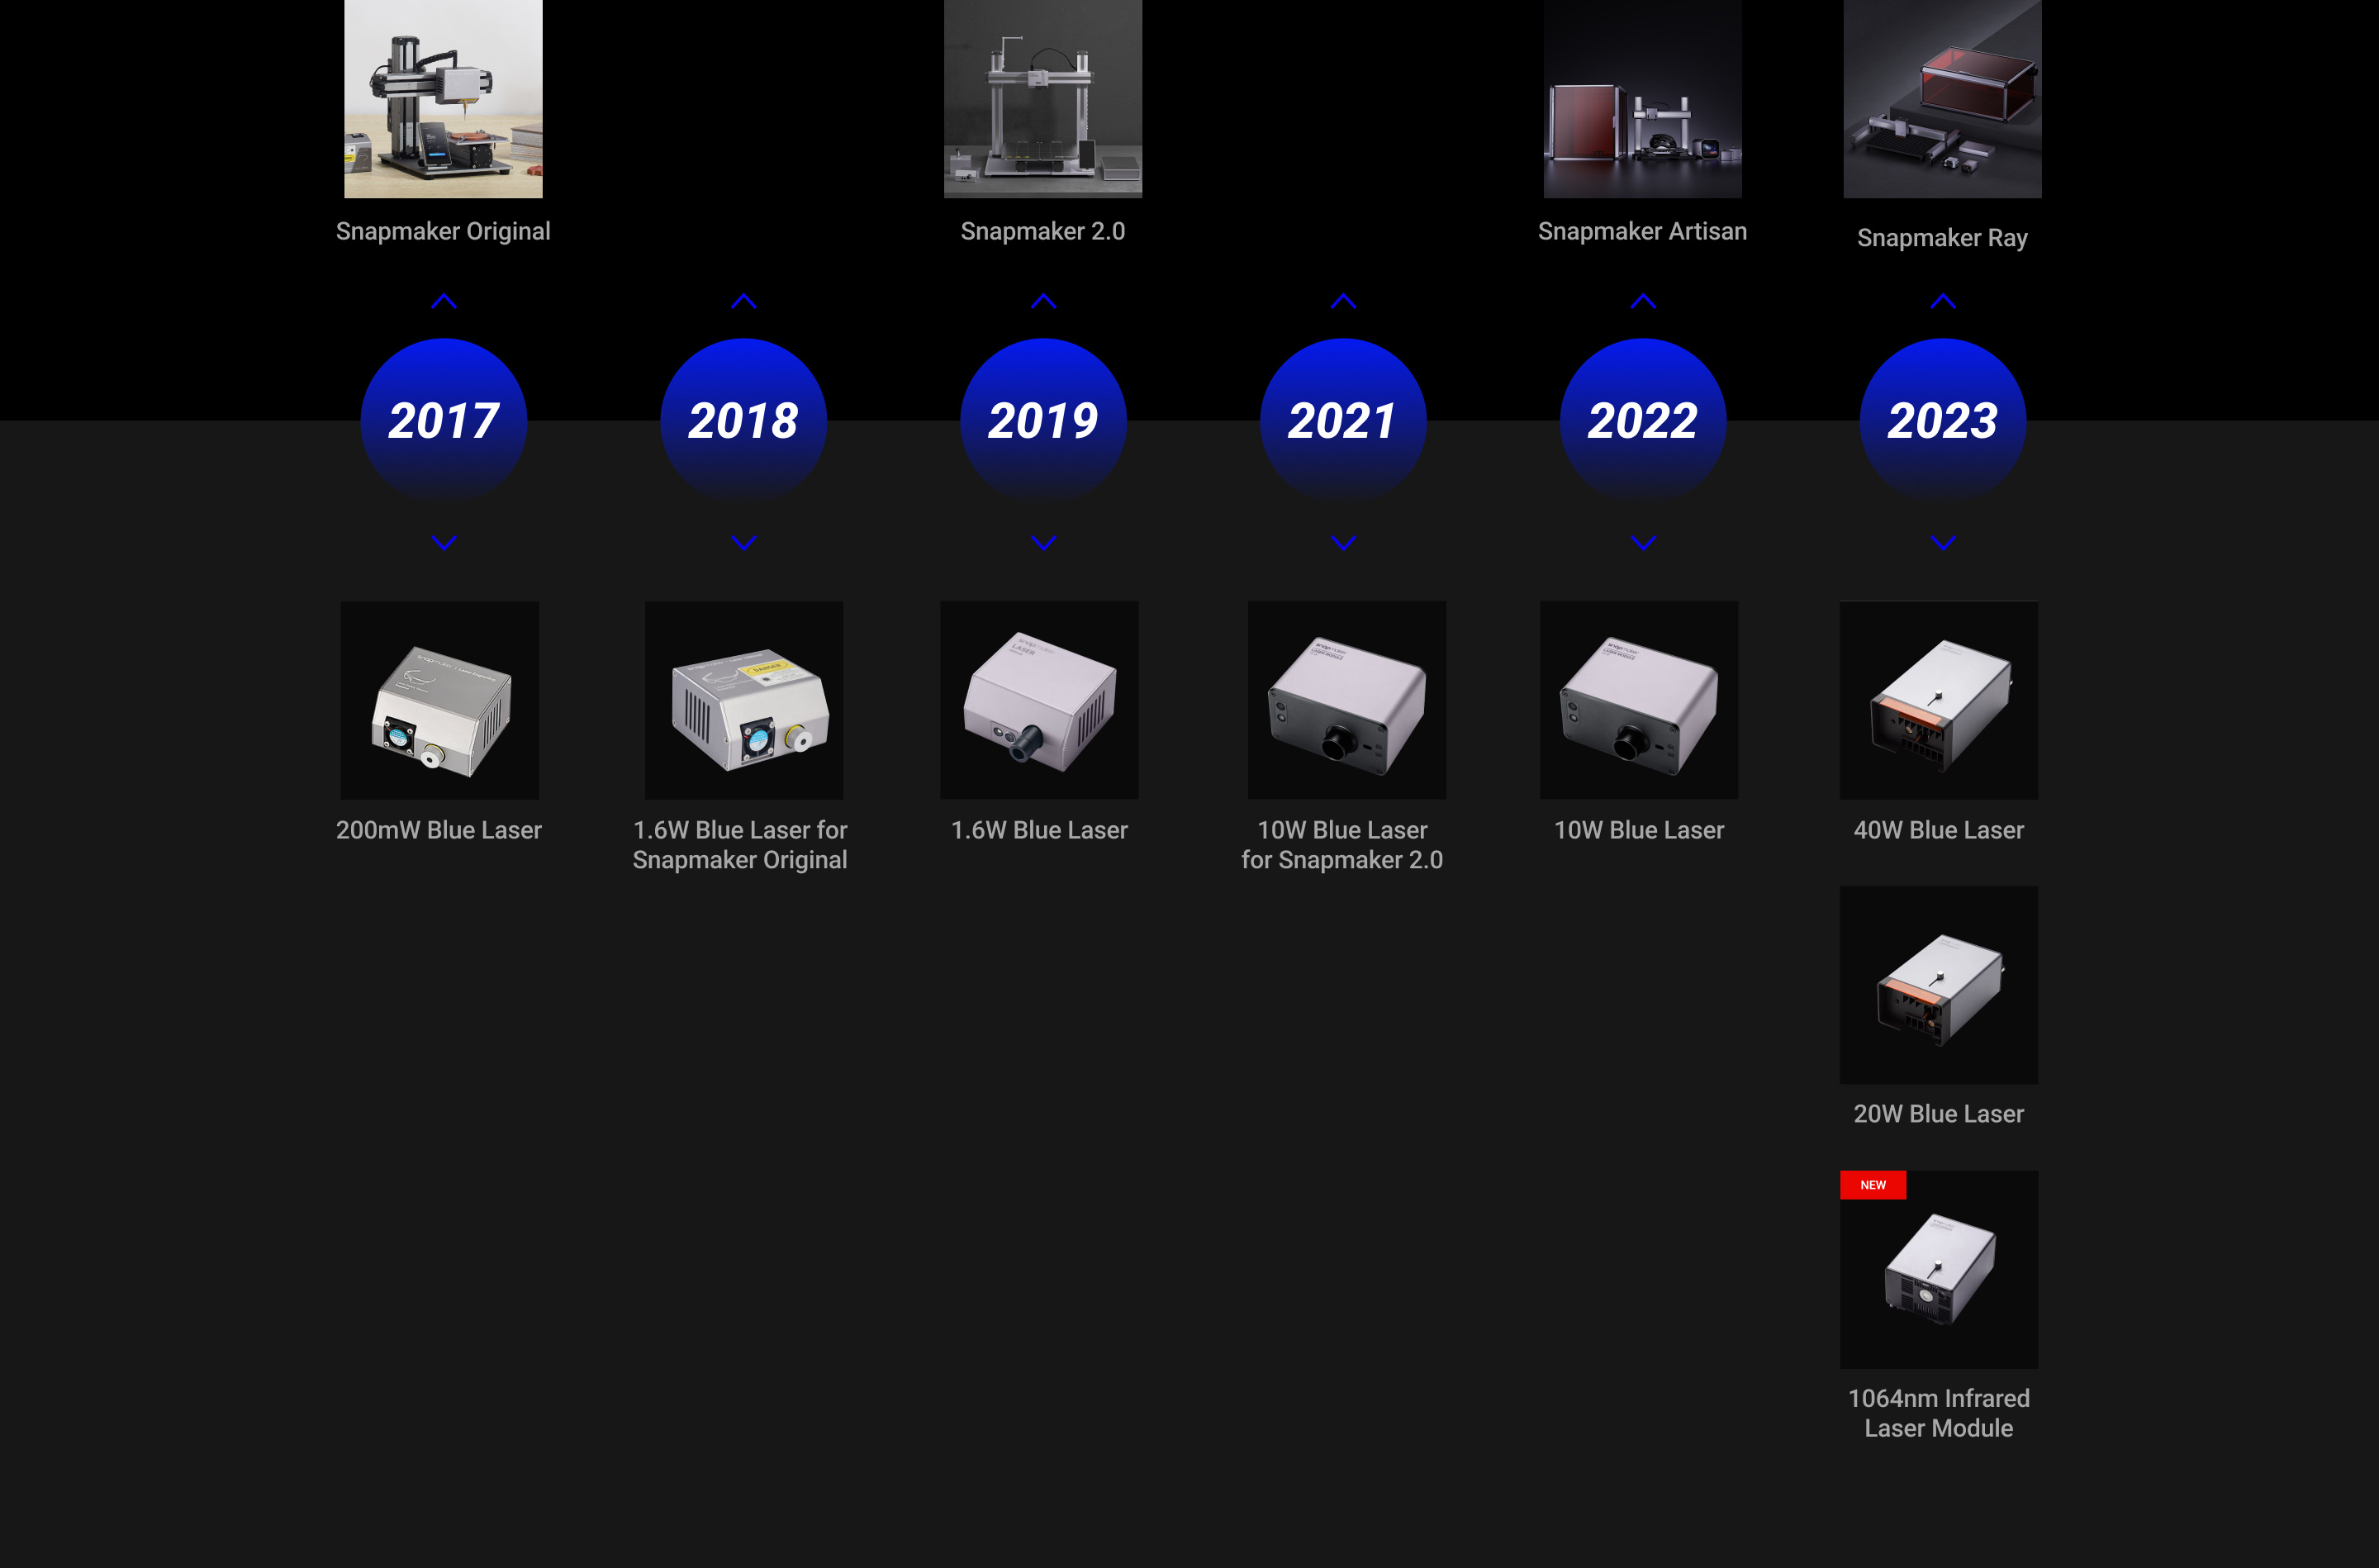The width and height of the screenshot is (2379, 1568).
Task: Click the down chevron below 2017
Action: click(444, 543)
